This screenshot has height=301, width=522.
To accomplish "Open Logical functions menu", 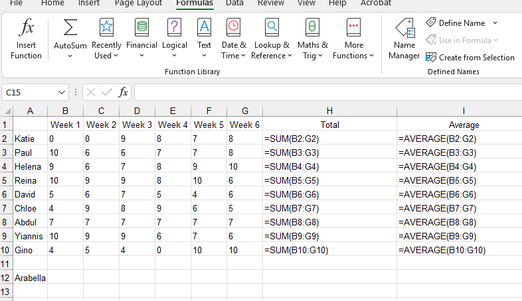I will click(x=174, y=38).
